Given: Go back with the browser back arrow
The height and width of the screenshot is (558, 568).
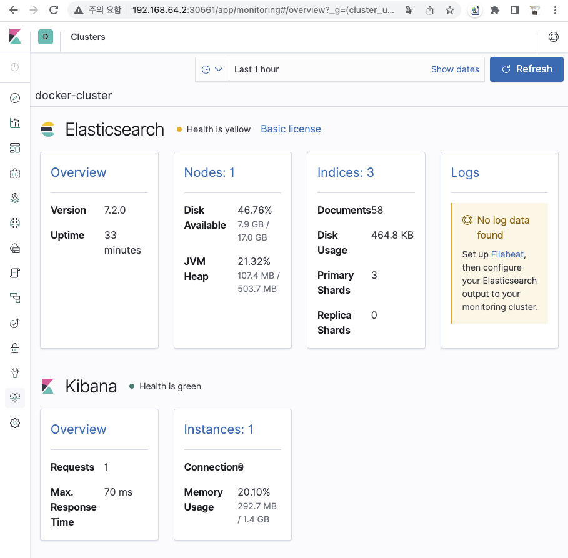Looking at the screenshot, I should [x=13, y=10].
